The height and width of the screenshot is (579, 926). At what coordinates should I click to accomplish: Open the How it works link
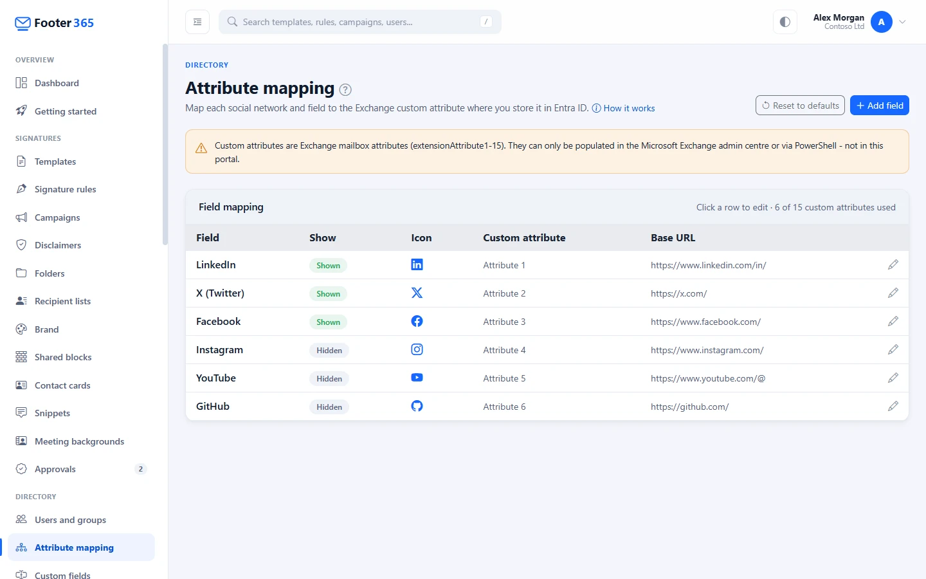[x=623, y=108]
